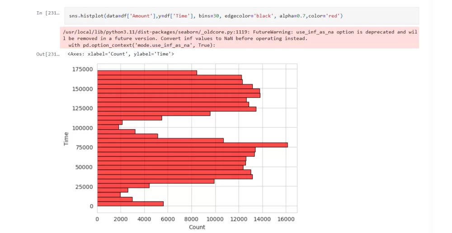Click the pink FutureWarning output block
Image resolution: width=452 pixels, height=233 pixels.
click(x=240, y=38)
